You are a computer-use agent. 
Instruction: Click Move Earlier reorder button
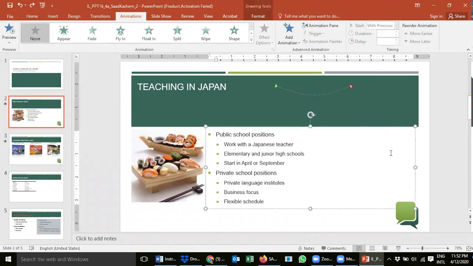pos(418,34)
